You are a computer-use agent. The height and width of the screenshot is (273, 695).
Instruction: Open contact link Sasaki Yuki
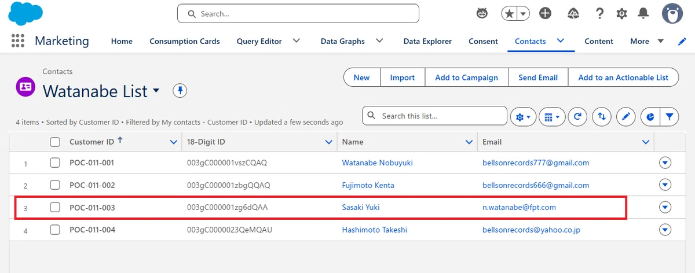click(x=361, y=207)
